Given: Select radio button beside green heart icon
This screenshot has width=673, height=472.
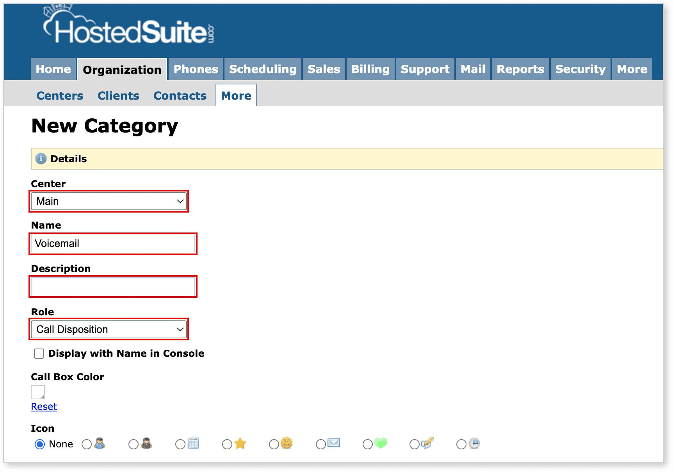Looking at the screenshot, I should [368, 444].
